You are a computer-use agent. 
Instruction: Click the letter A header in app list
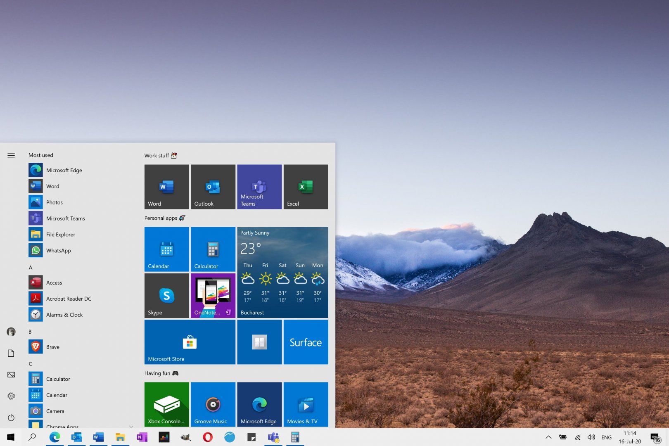(31, 268)
